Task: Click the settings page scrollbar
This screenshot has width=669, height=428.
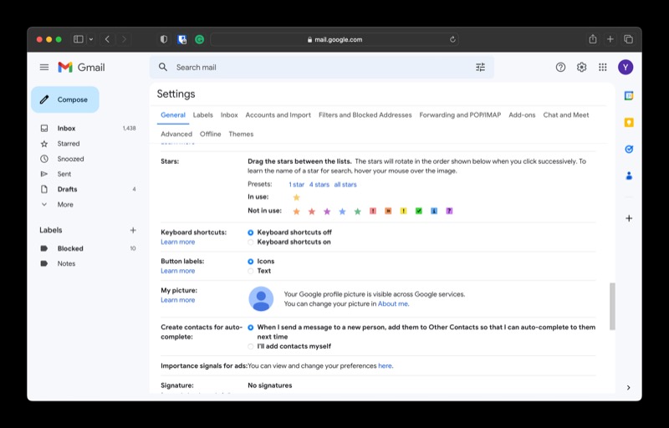Action: click(612, 307)
